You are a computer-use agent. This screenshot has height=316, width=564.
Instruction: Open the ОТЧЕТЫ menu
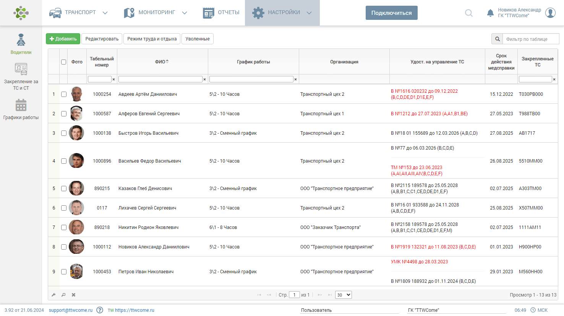(221, 13)
